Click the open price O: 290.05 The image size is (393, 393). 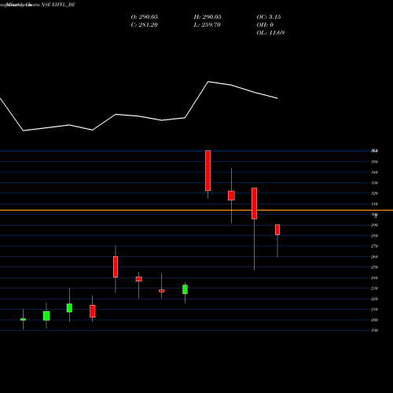[x=144, y=17]
